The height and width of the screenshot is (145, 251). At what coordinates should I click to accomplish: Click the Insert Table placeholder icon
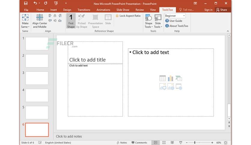click(x=162, y=78)
